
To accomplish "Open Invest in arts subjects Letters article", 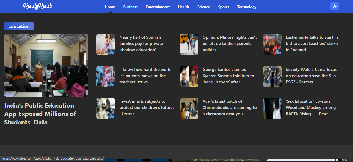I will click(x=147, y=108).
